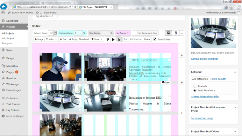Switch to desktop layout view icon
The height and width of the screenshot is (136, 242).
pyautogui.click(x=168, y=33)
